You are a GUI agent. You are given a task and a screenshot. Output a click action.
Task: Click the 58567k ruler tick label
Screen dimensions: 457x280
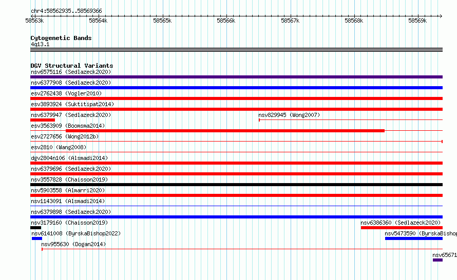[x=290, y=21]
